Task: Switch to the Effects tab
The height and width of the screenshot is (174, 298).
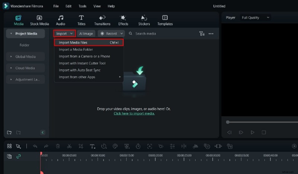Action: 123,20
